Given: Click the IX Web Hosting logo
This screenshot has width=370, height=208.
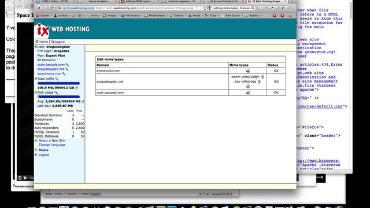Looking at the screenshot, I should pyautogui.click(x=63, y=29).
